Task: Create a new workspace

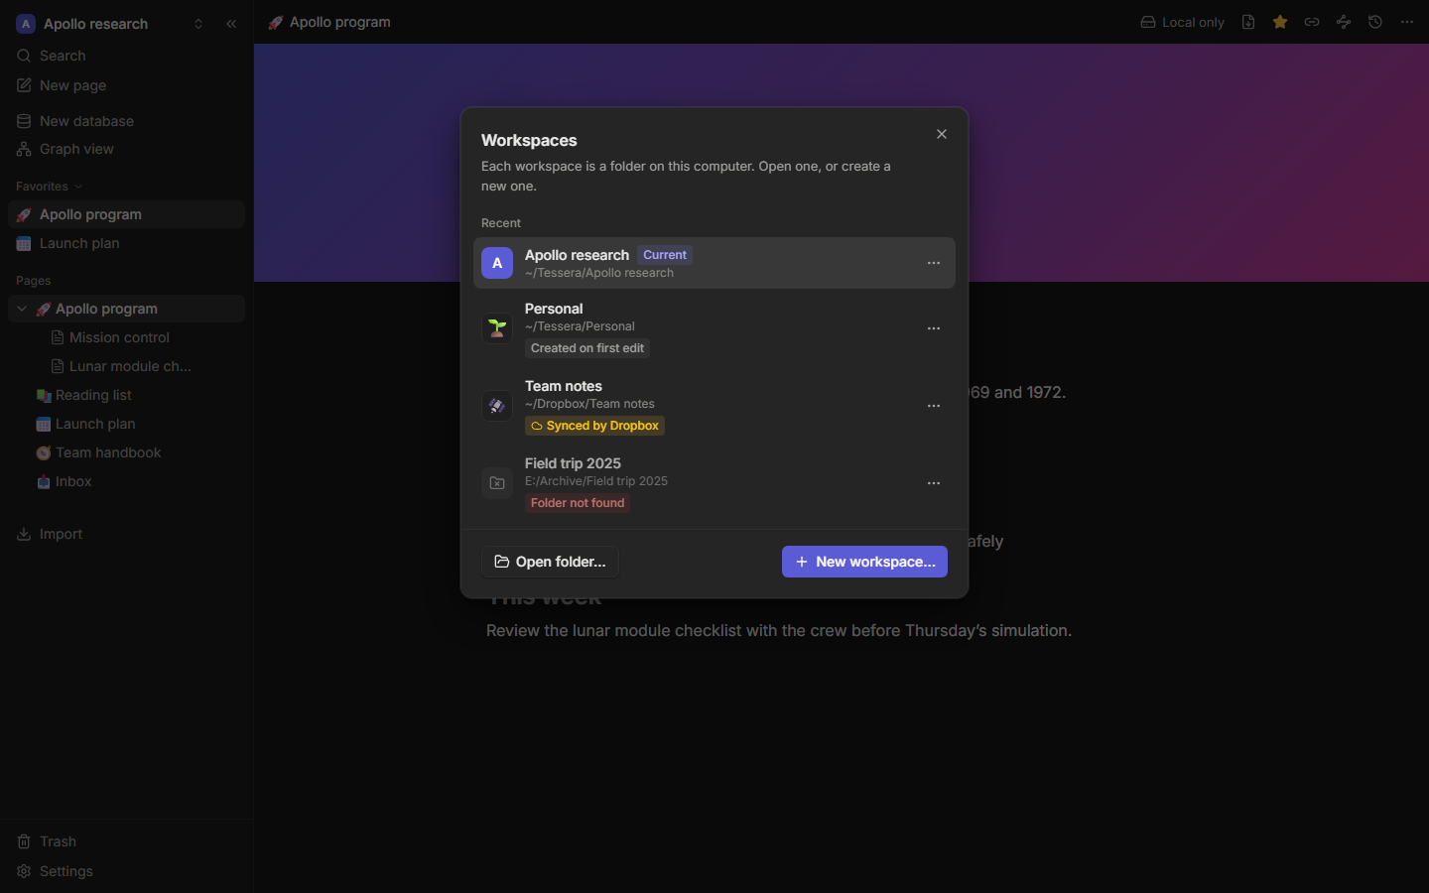Action: pos(864,562)
